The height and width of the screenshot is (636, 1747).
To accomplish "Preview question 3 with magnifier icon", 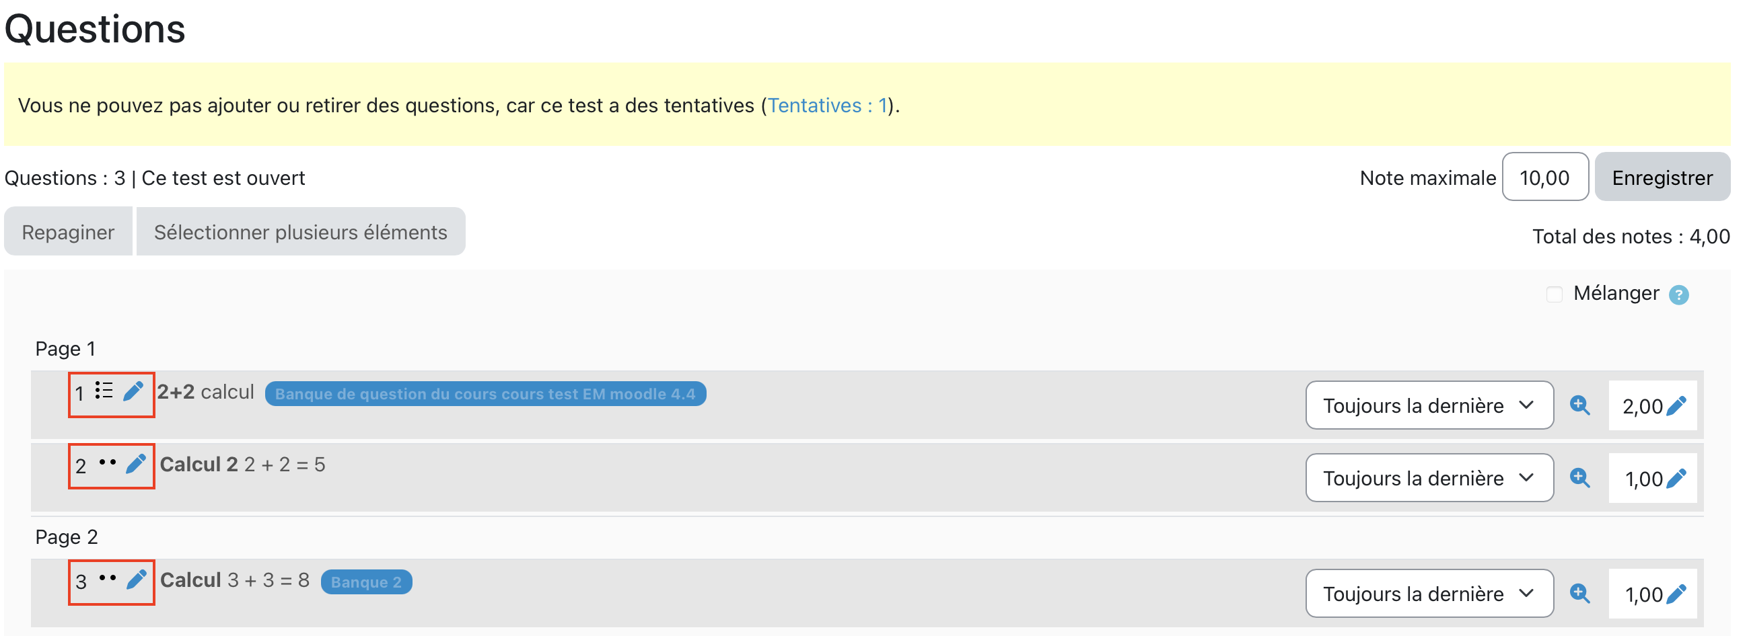I will [x=1579, y=594].
